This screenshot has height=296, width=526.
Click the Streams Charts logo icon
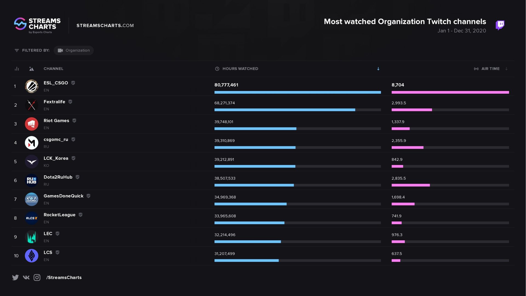[21, 25]
